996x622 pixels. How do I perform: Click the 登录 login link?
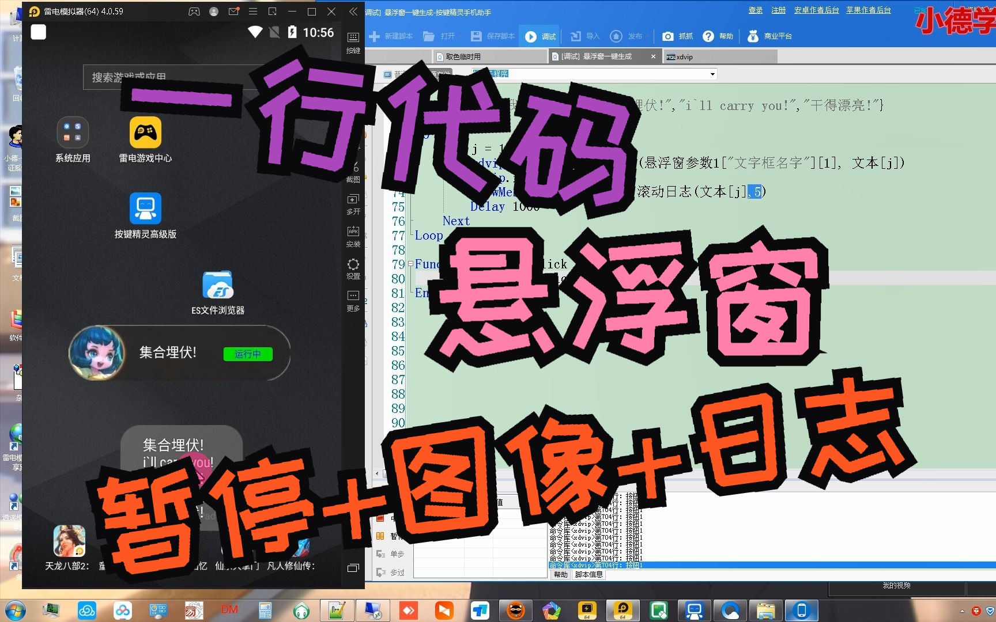click(756, 10)
